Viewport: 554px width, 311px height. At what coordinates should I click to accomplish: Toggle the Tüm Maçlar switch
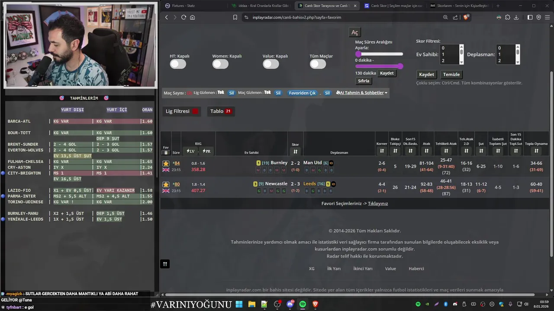tap(318, 64)
